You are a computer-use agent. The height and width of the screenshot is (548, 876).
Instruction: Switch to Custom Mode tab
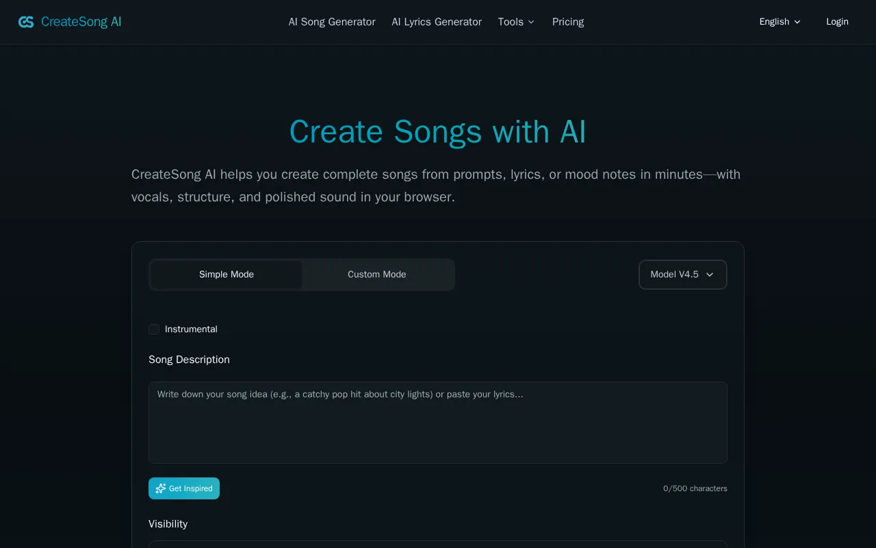pos(377,275)
